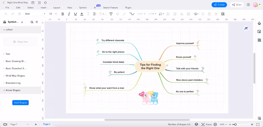Open the Select menu
The width and height of the screenshot is (263, 127).
31,8
